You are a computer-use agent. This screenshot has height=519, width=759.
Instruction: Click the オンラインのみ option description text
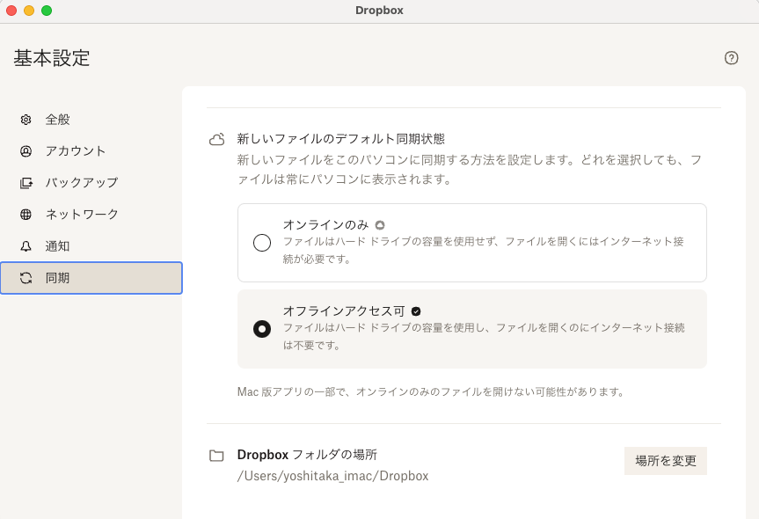tap(483, 250)
